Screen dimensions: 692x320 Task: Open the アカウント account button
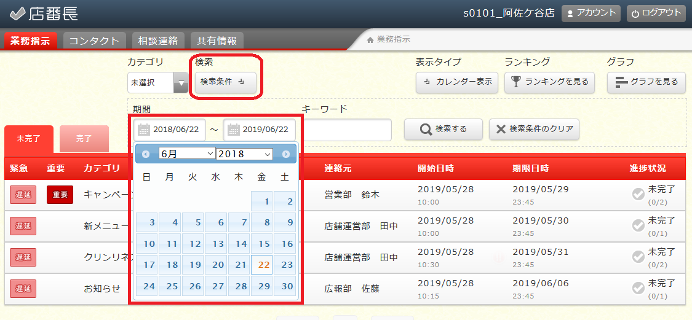point(591,14)
